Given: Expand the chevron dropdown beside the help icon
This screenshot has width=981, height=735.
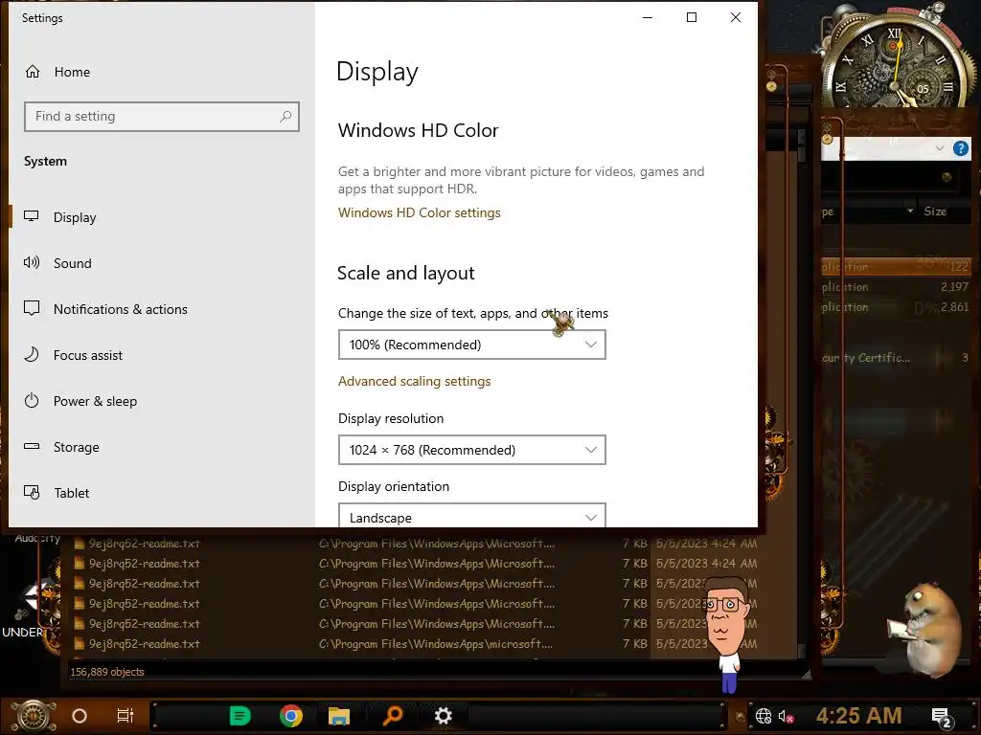Looking at the screenshot, I should click(x=939, y=148).
